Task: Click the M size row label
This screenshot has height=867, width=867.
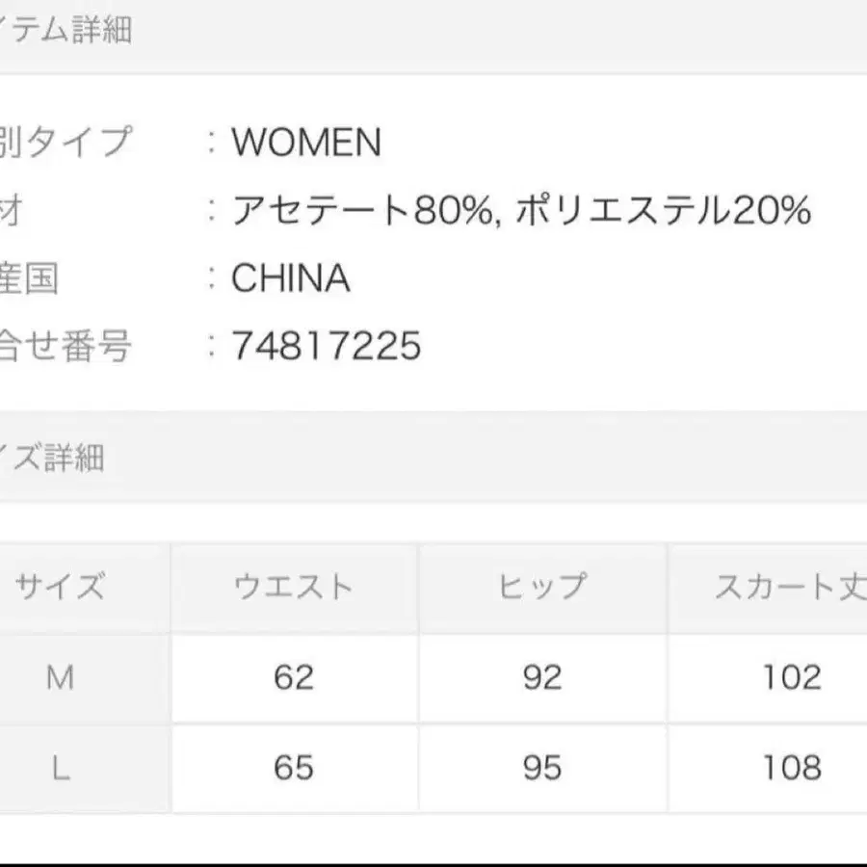Action: point(60,678)
